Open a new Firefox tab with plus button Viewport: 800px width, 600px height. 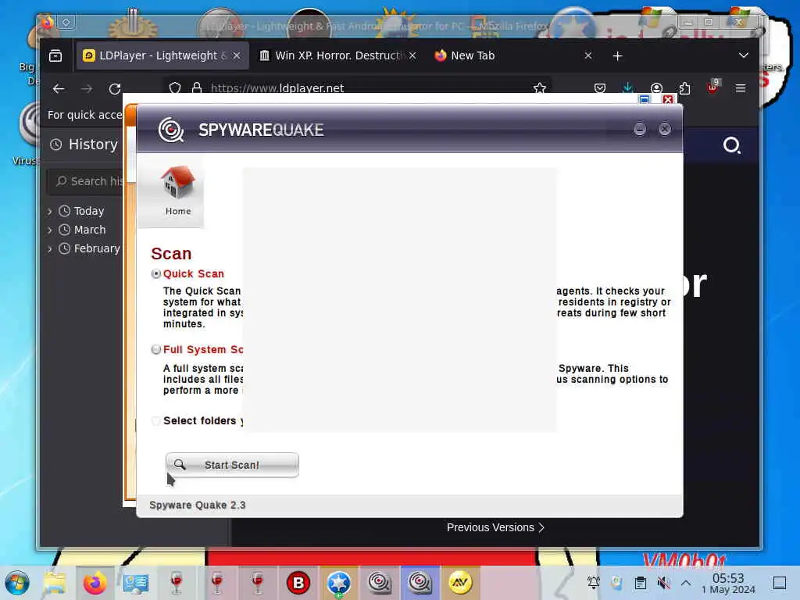click(x=617, y=55)
